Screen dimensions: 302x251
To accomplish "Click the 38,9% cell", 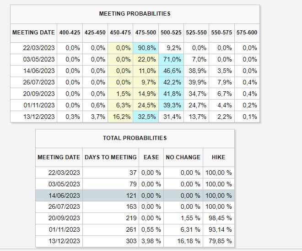I will tap(196, 71).
